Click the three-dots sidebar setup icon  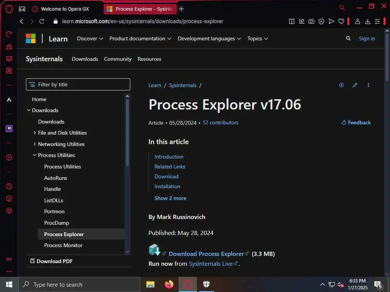click(x=9, y=271)
